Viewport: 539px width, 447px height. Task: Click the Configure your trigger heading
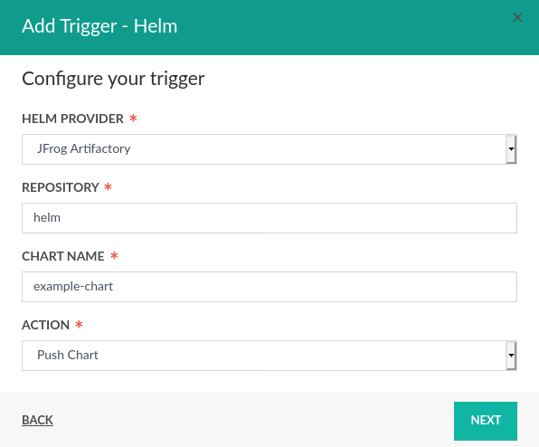113,79
